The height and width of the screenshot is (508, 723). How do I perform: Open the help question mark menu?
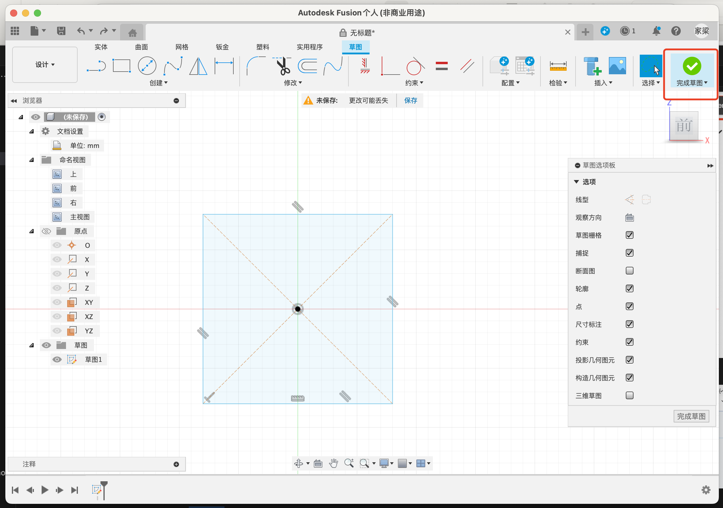click(x=676, y=31)
